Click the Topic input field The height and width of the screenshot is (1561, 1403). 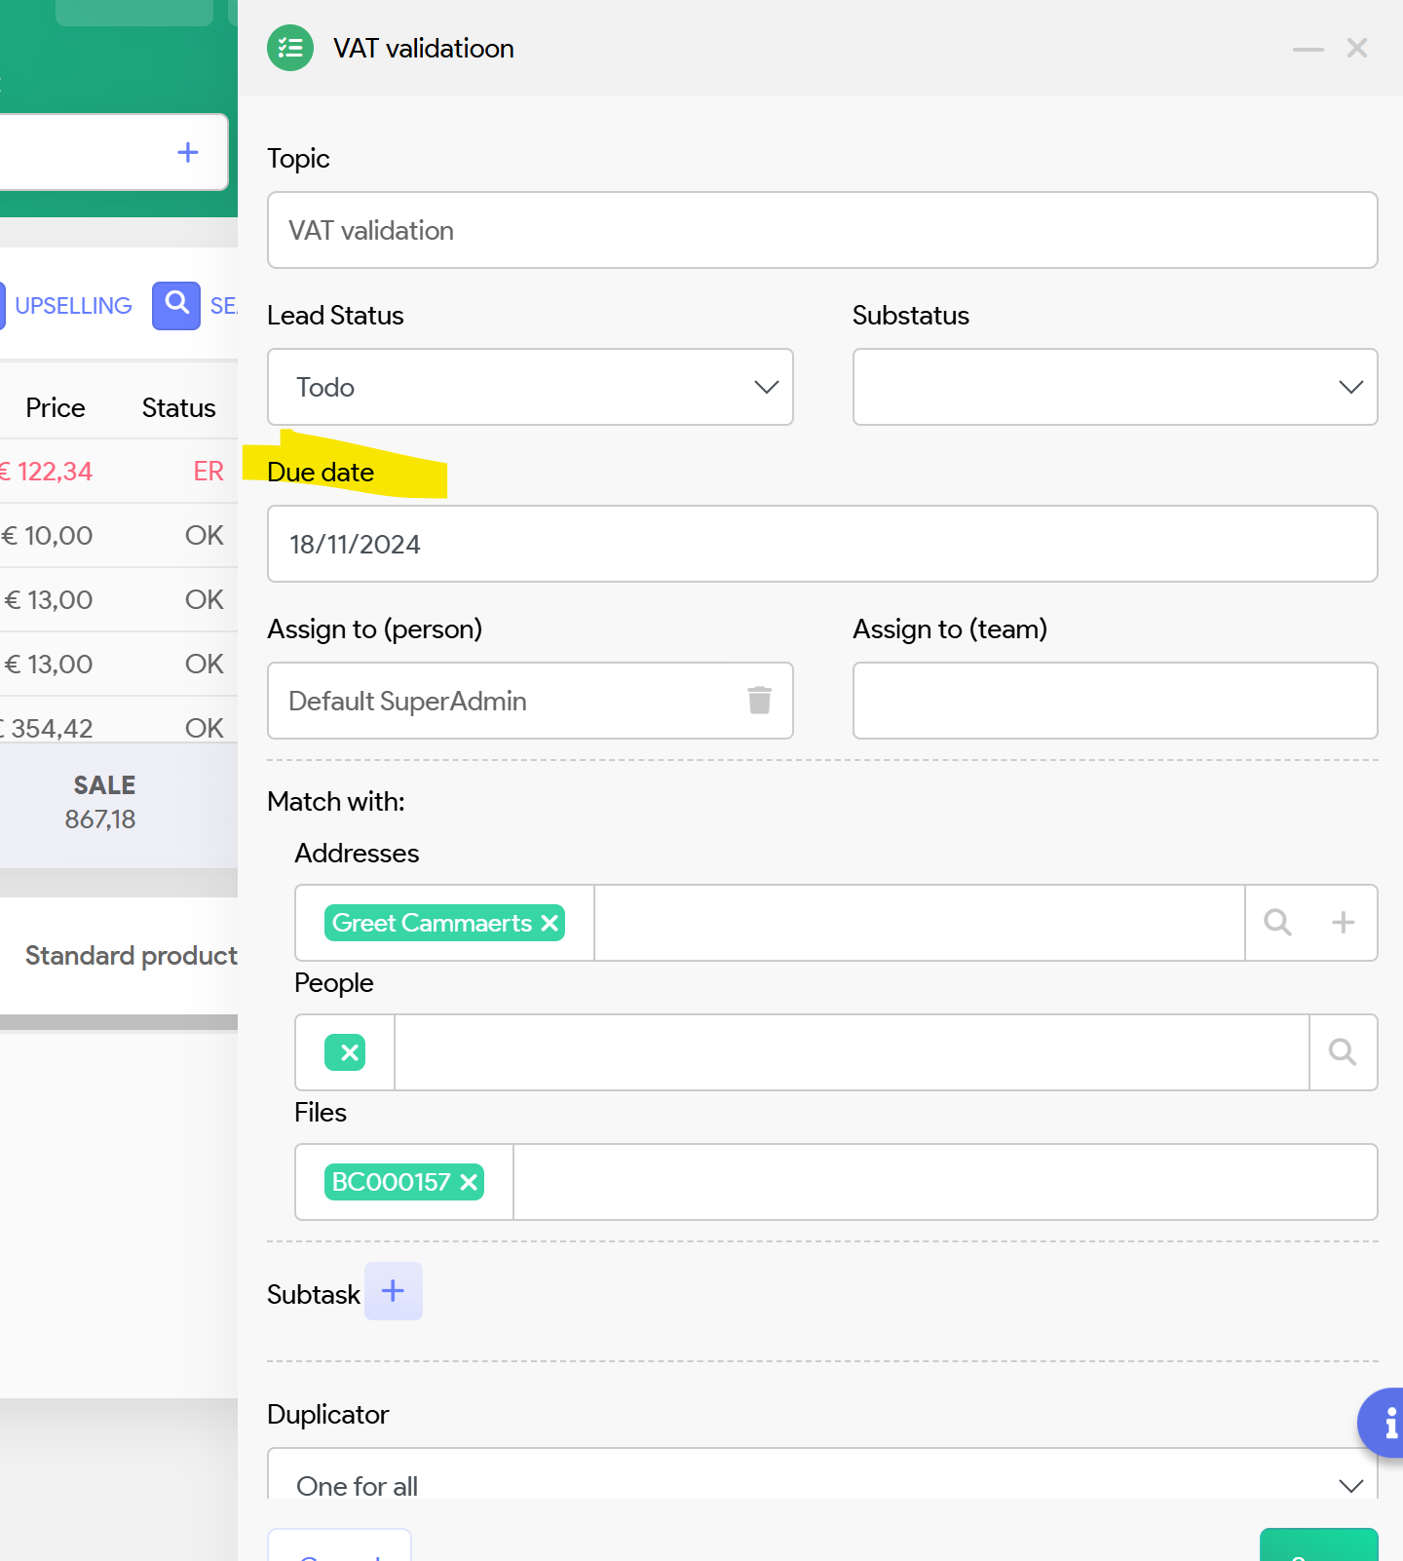point(821,230)
